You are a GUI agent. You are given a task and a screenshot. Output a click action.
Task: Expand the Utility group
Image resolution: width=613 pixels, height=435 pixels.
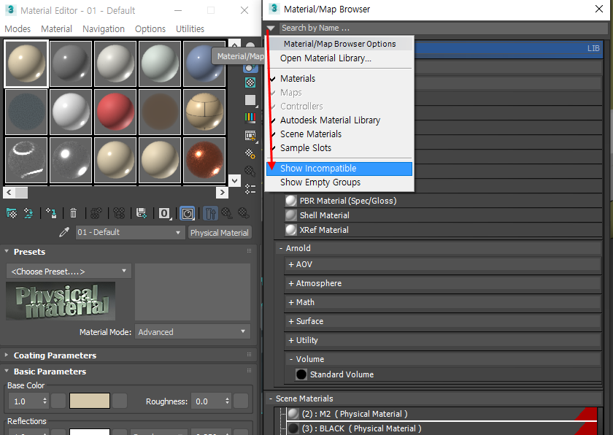coord(291,340)
